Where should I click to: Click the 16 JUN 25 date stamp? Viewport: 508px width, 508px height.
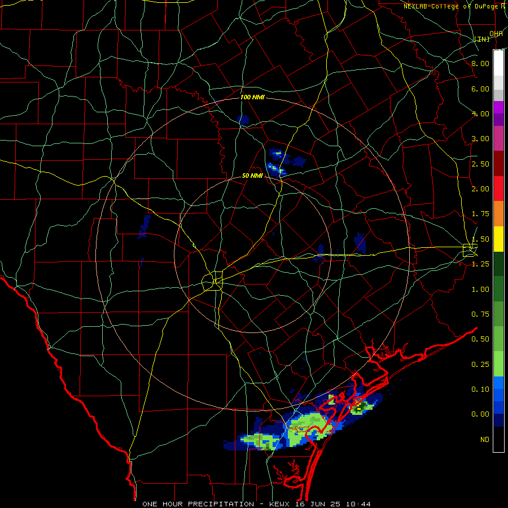coord(319,504)
